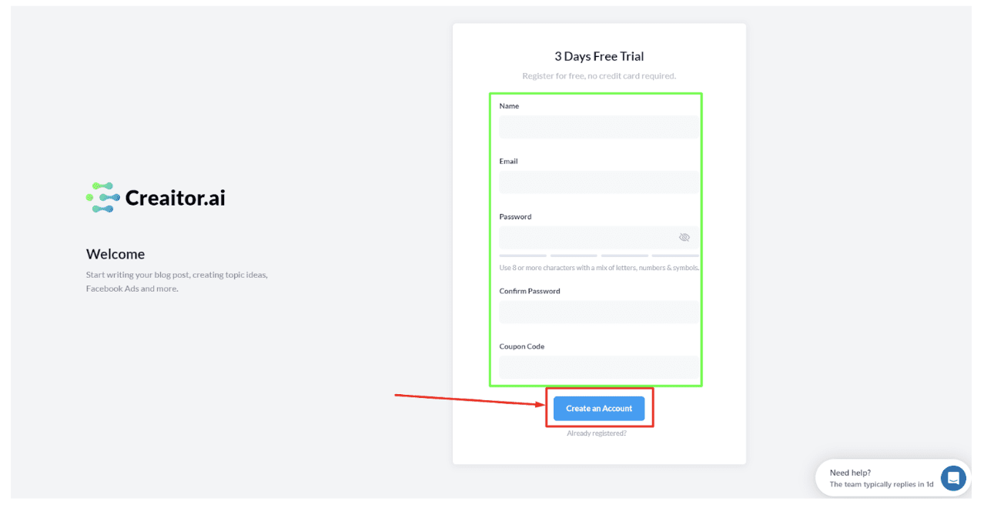The width and height of the screenshot is (984, 508).
Task: Focus the Confirm Password field
Action: pyautogui.click(x=598, y=312)
